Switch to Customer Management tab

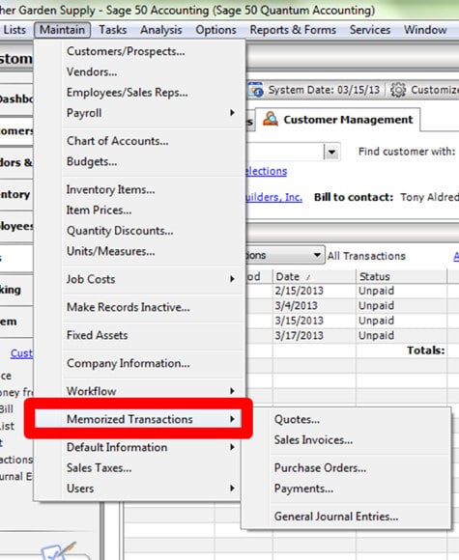pos(338,120)
